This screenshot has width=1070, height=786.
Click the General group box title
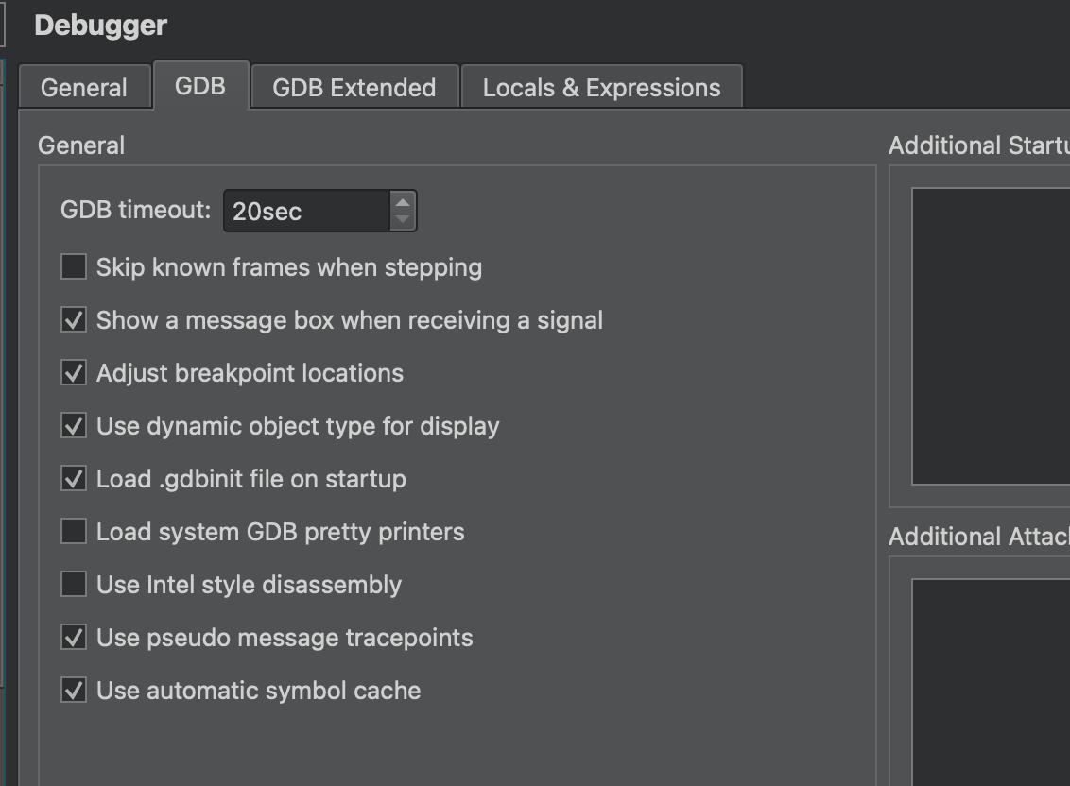pyautogui.click(x=81, y=145)
